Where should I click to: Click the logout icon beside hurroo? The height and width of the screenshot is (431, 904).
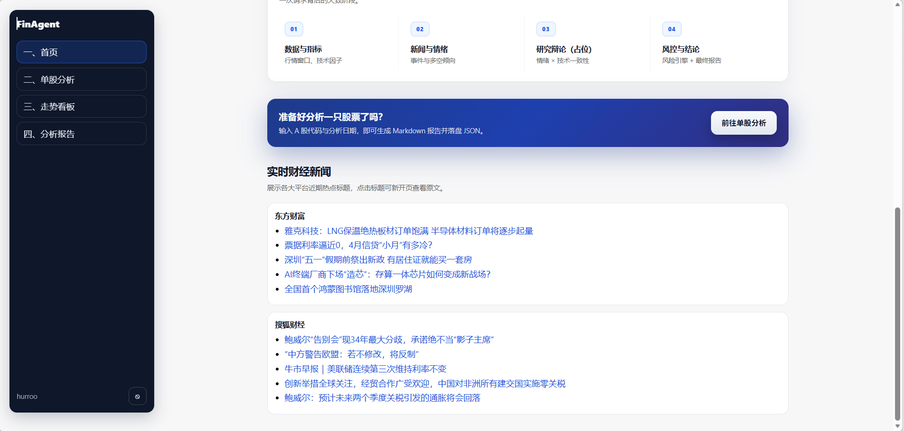(x=137, y=396)
